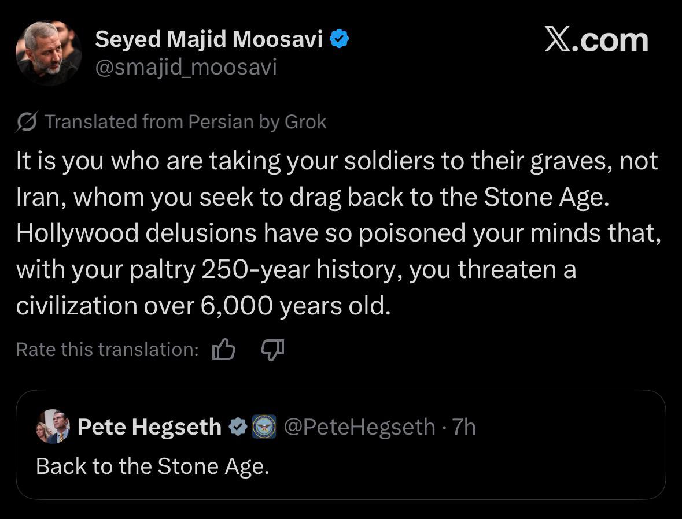Click Seyed Majid Moosavi's profile photo
The image size is (682, 519).
[x=49, y=53]
